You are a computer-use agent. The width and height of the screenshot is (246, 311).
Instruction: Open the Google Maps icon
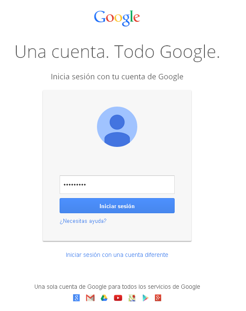(x=132, y=298)
